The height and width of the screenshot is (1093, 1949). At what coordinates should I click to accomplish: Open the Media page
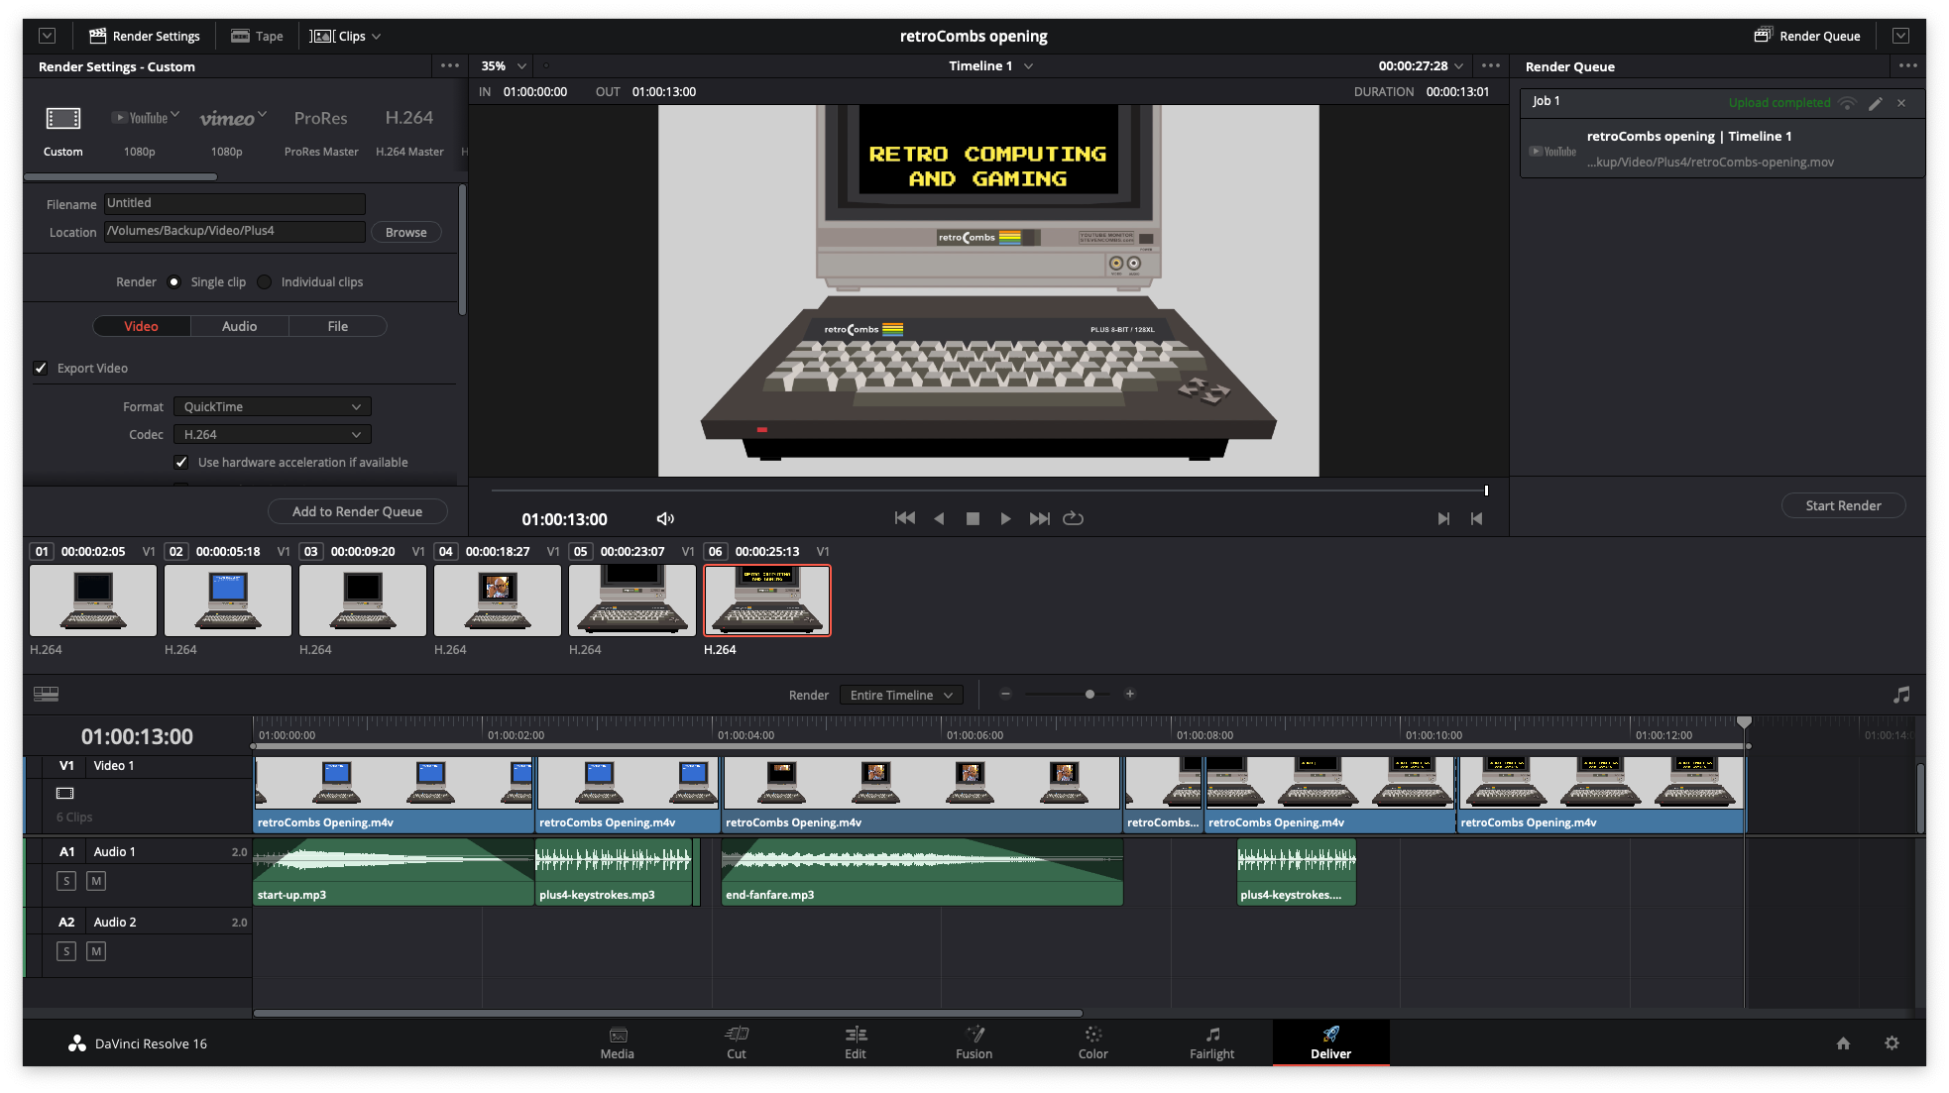[617, 1042]
